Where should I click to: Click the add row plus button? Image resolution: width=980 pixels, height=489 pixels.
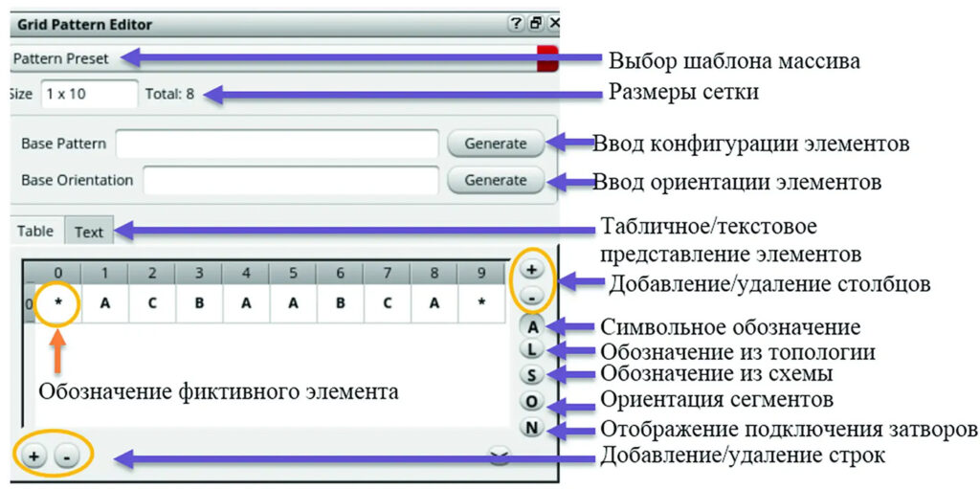[x=33, y=456]
